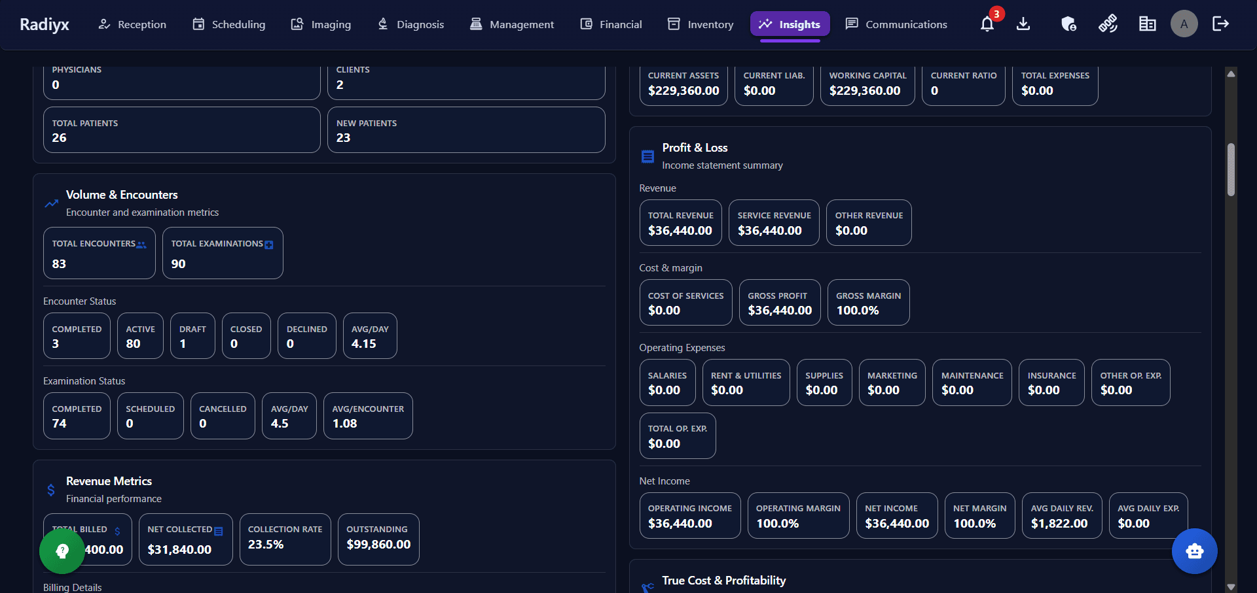This screenshot has height=593, width=1257.
Task: Select the Net Income $36,440.00 card
Action: [897, 516]
